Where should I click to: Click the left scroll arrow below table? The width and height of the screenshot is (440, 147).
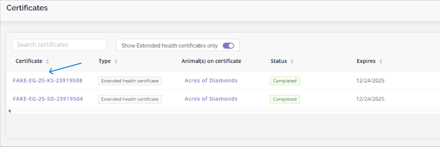tap(10, 111)
